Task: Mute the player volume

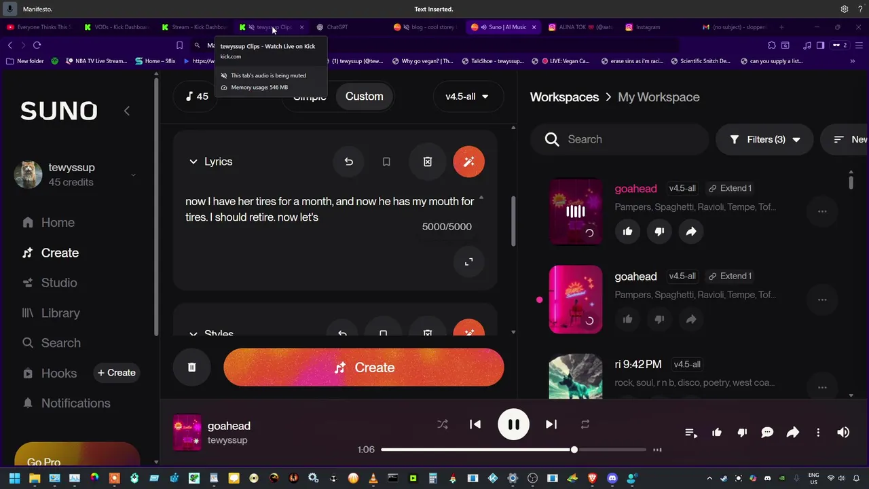Action: point(843,433)
